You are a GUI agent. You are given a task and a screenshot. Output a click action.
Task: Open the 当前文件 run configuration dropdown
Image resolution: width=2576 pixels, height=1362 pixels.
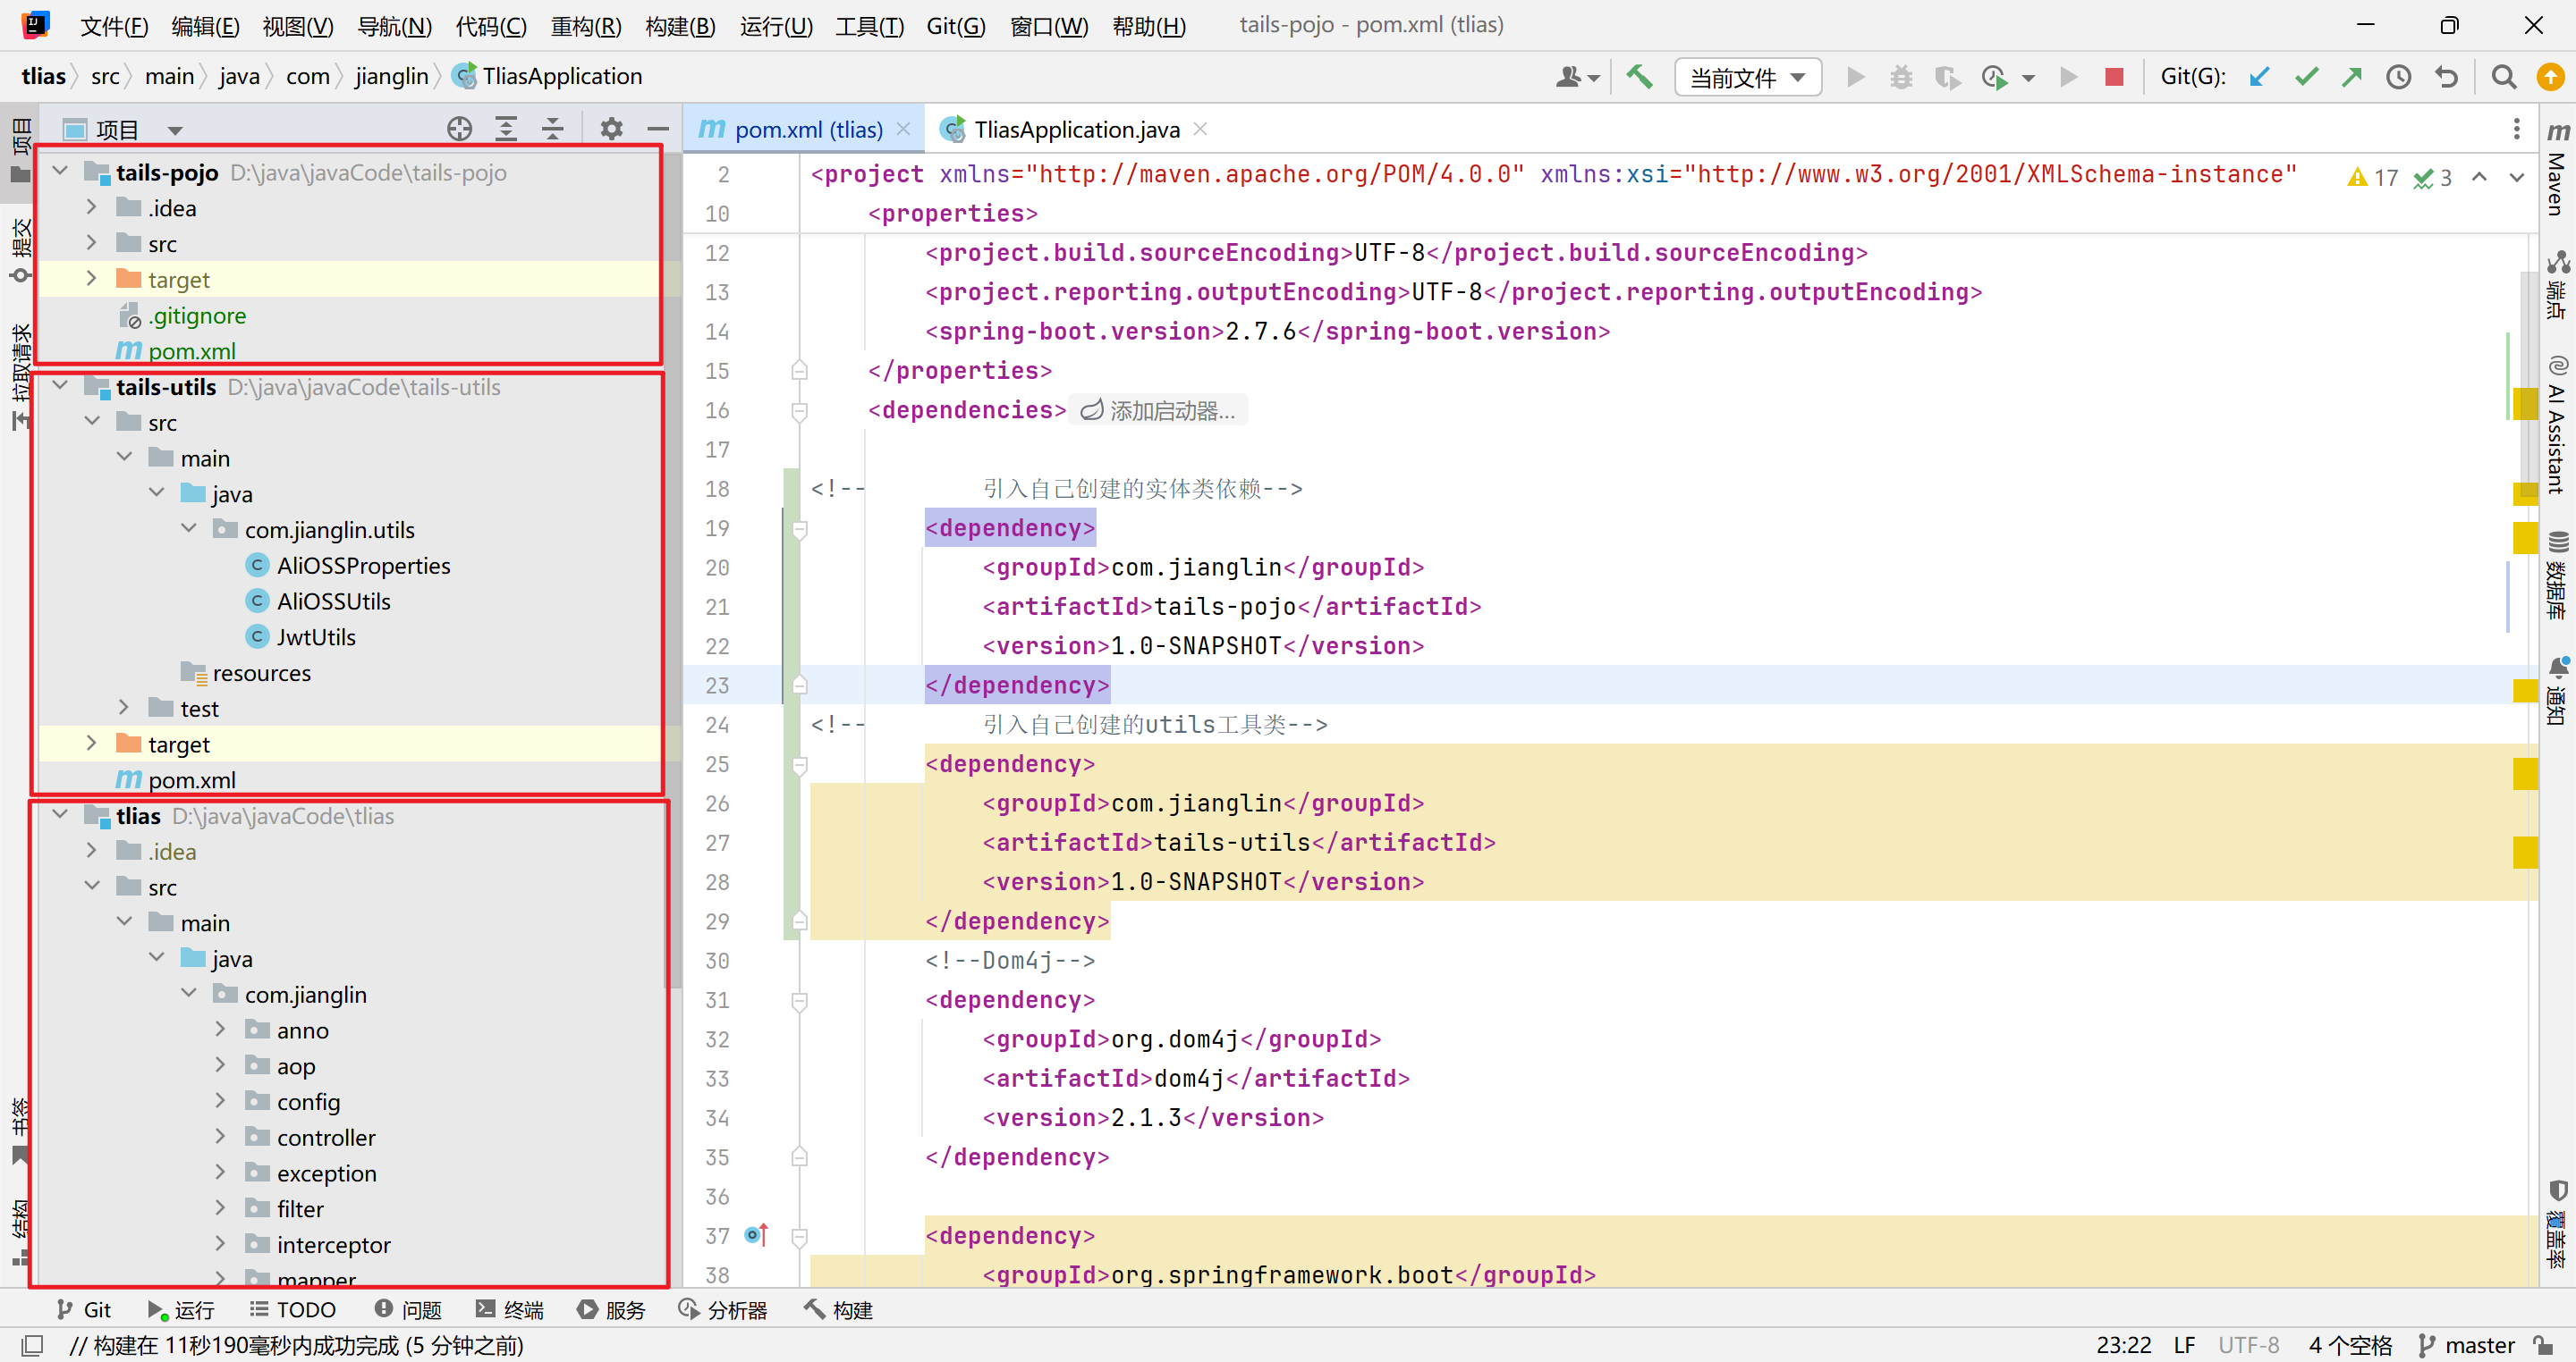[1746, 77]
